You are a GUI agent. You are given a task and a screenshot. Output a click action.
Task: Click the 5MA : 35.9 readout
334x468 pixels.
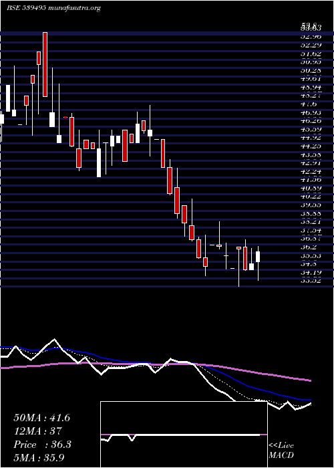(39, 457)
